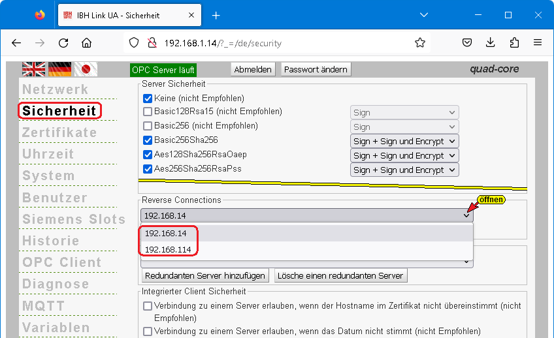Open the Zertifikate menu page

click(x=59, y=132)
